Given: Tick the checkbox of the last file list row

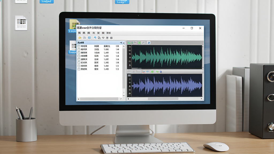Looking at the screenshot, I should click(x=79, y=69).
